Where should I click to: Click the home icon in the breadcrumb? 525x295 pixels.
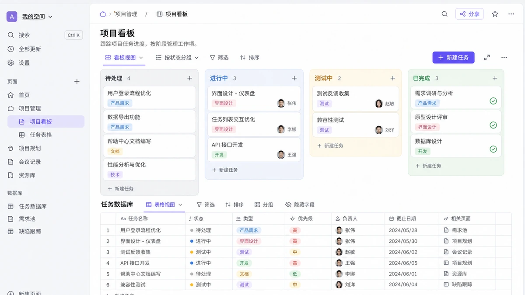[x=103, y=14]
